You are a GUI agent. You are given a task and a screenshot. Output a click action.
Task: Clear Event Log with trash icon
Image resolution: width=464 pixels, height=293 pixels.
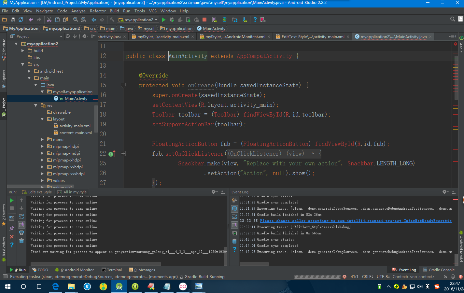(234, 241)
